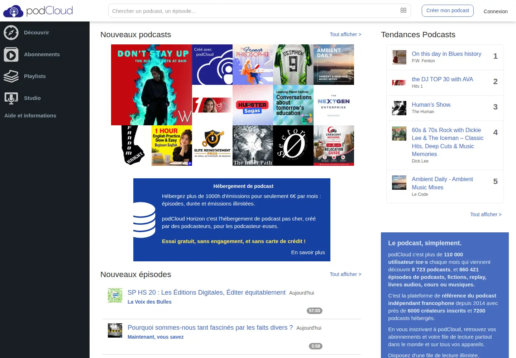Click the database icon in hosting banner
The width and height of the screenshot is (516, 358).
click(144, 220)
